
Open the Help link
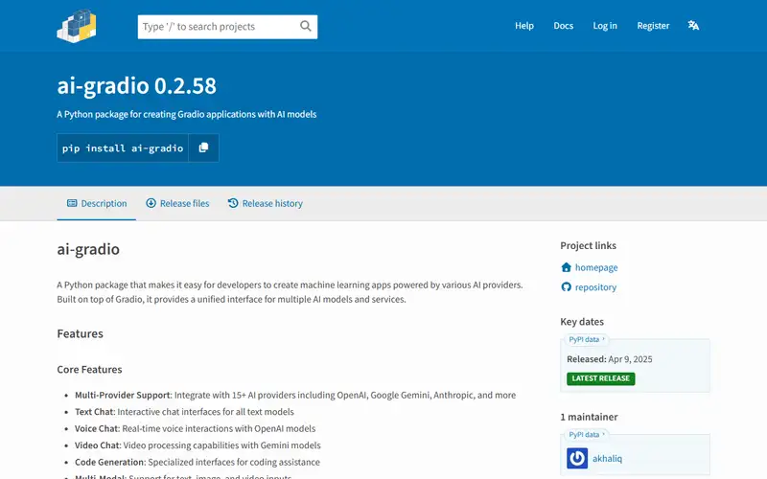coord(523,26)
